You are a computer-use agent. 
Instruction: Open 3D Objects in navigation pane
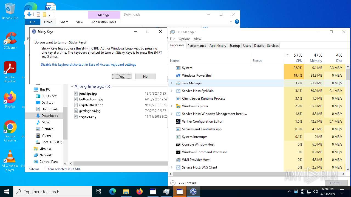[49, 96]
